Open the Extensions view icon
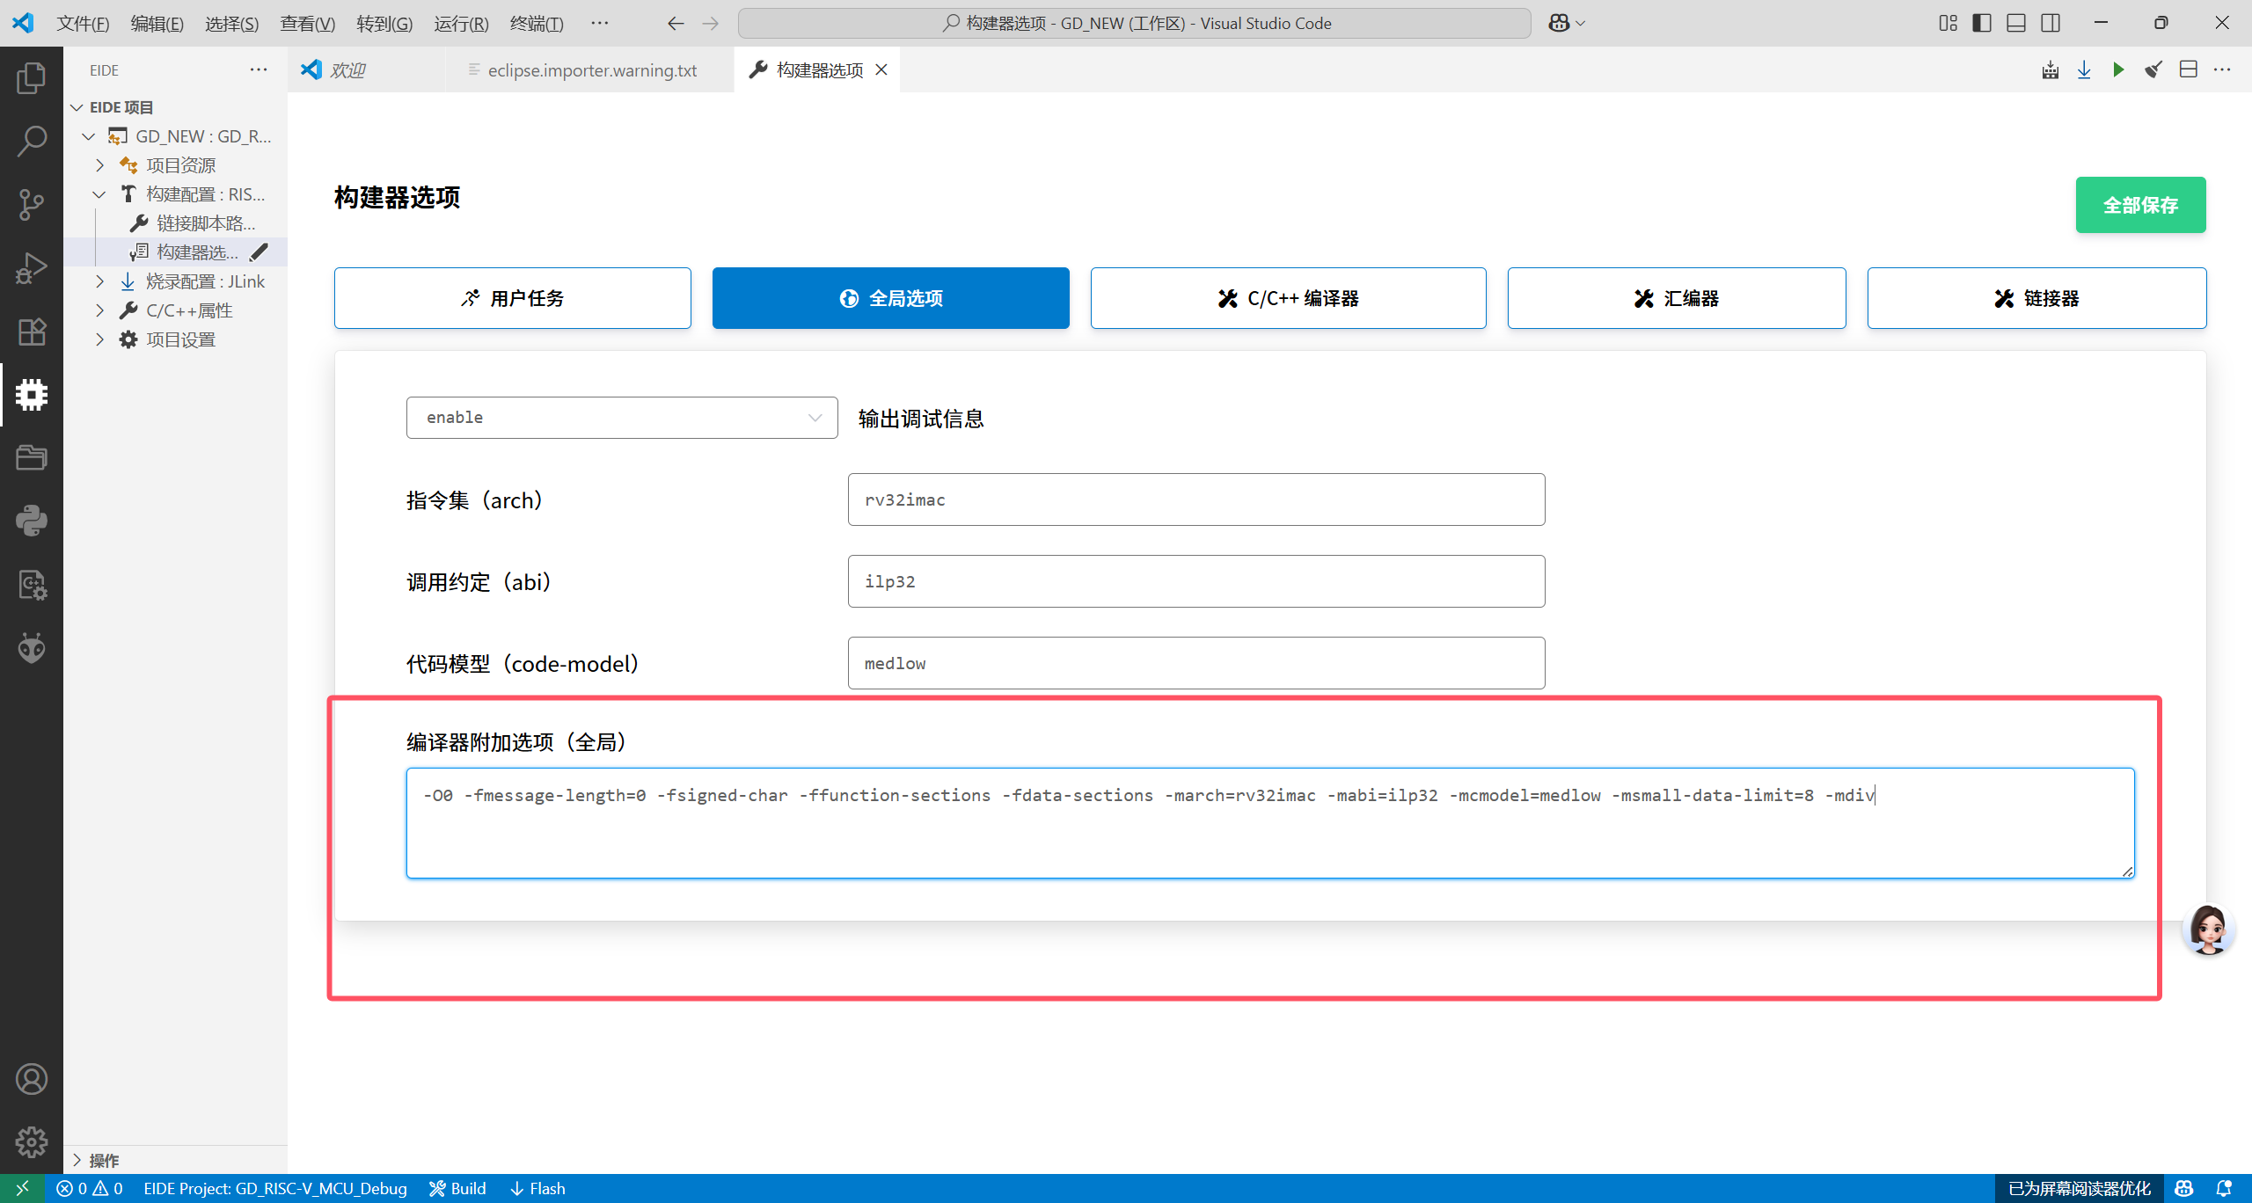The width and height of the screenshot is (2252, 1203). coord(32,332)
